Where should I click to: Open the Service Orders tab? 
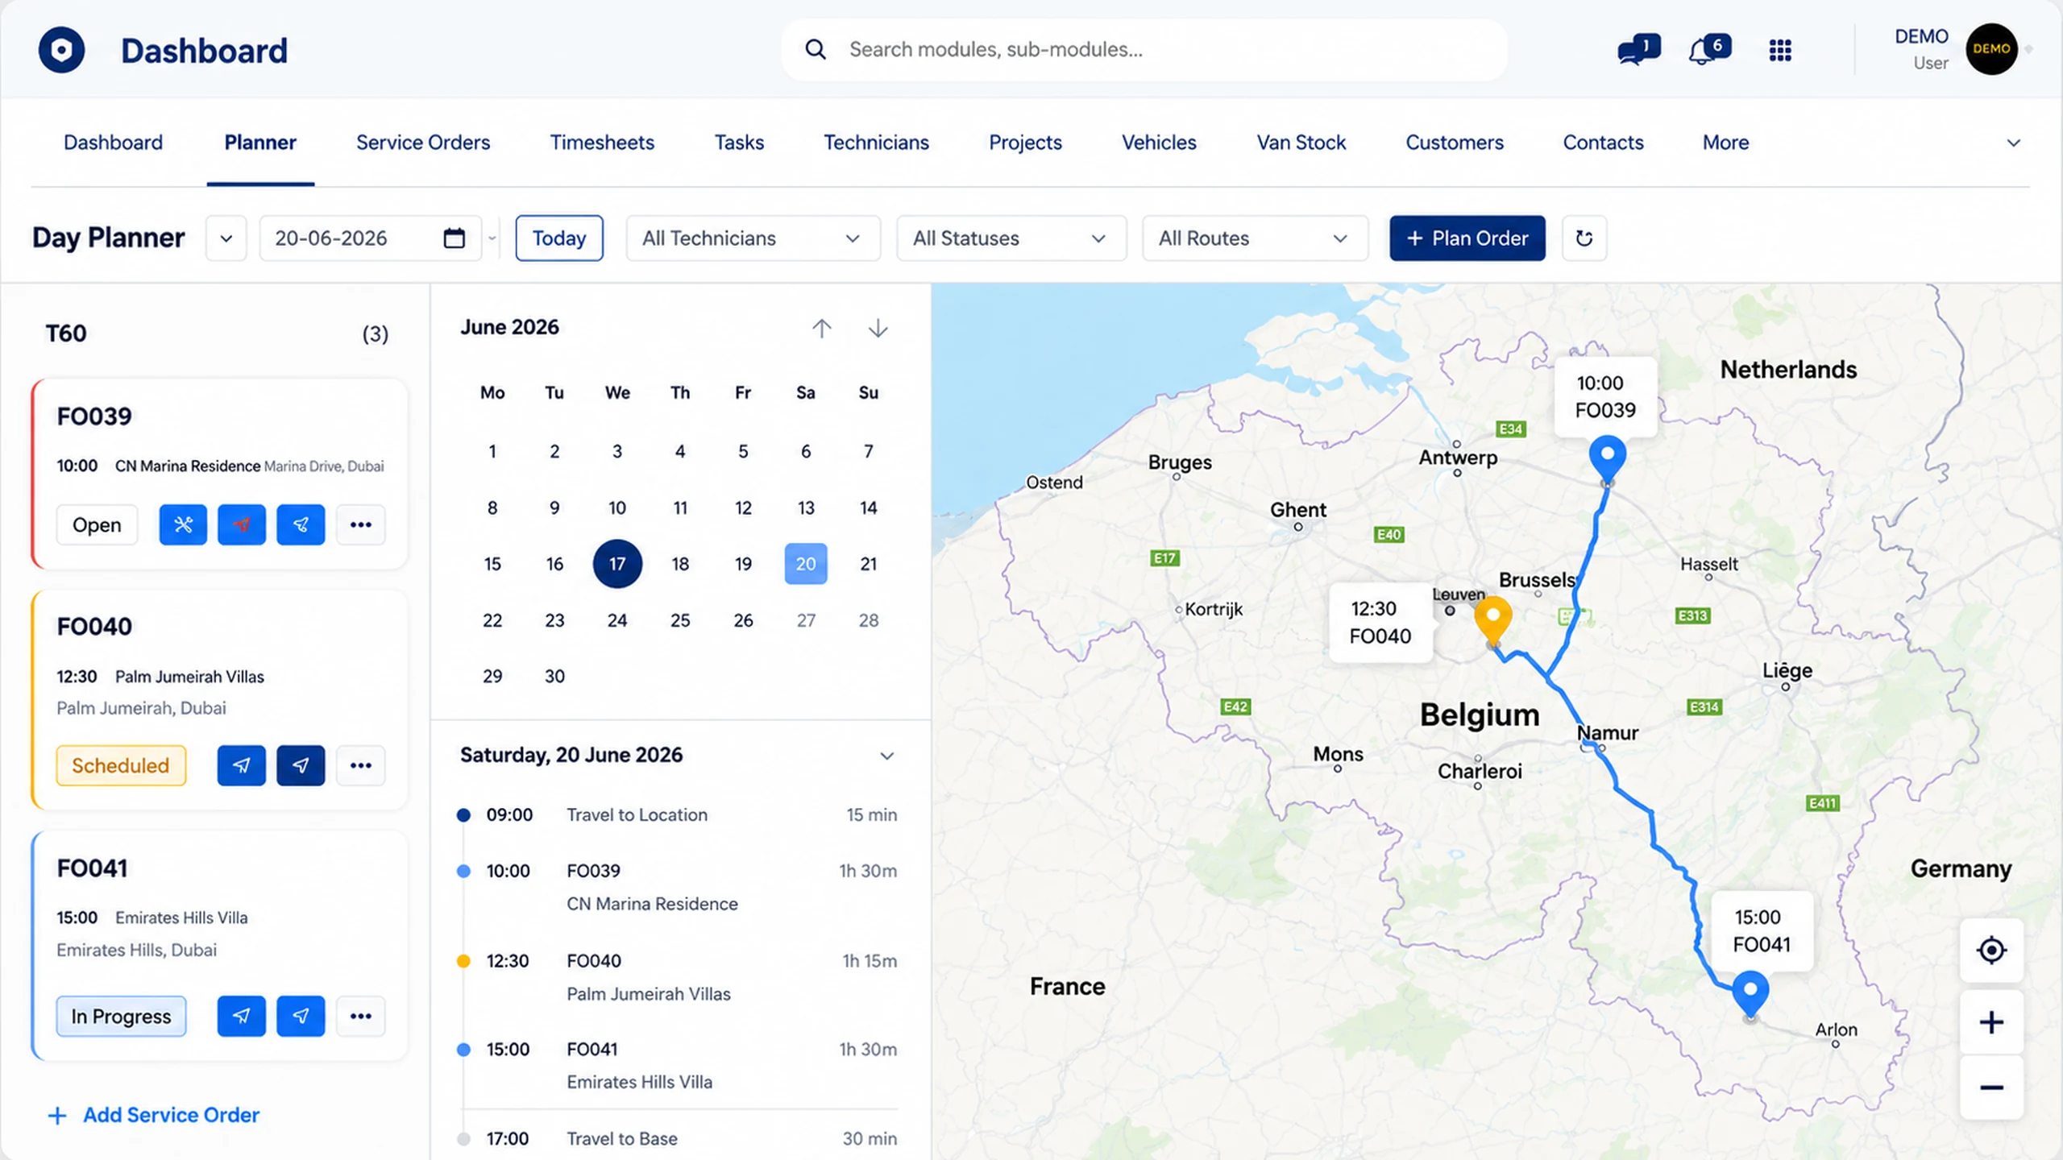(423, 143)
